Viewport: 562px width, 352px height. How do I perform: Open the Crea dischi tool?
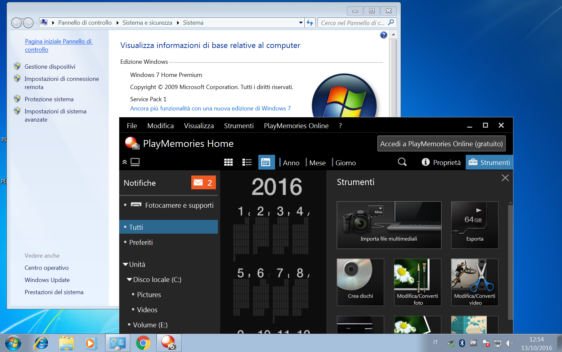click(x=360, y=282)
